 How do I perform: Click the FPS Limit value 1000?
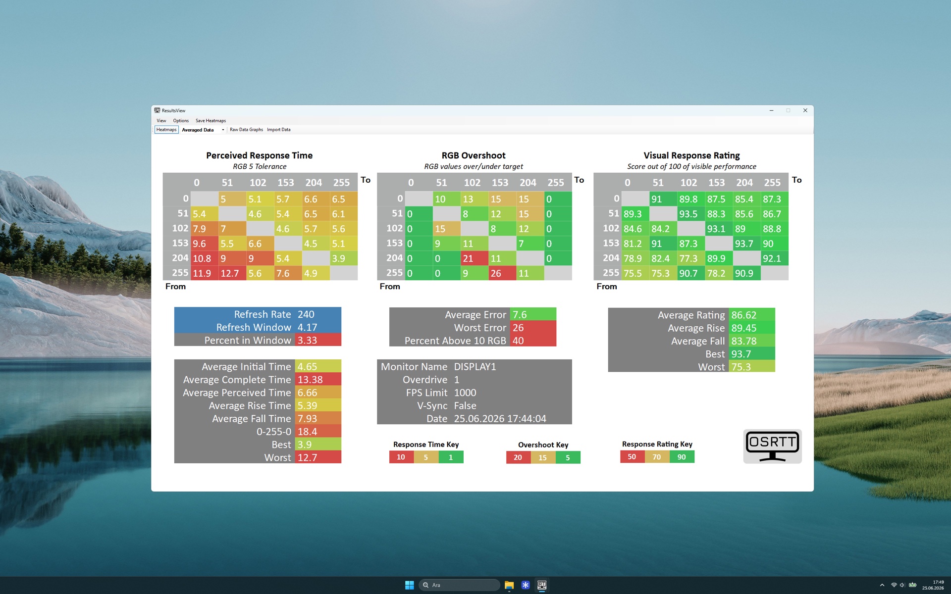click(465, 393)
